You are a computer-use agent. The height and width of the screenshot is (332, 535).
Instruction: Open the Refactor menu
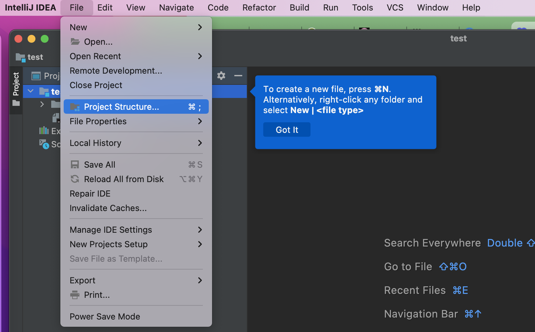tap(259, 8)
